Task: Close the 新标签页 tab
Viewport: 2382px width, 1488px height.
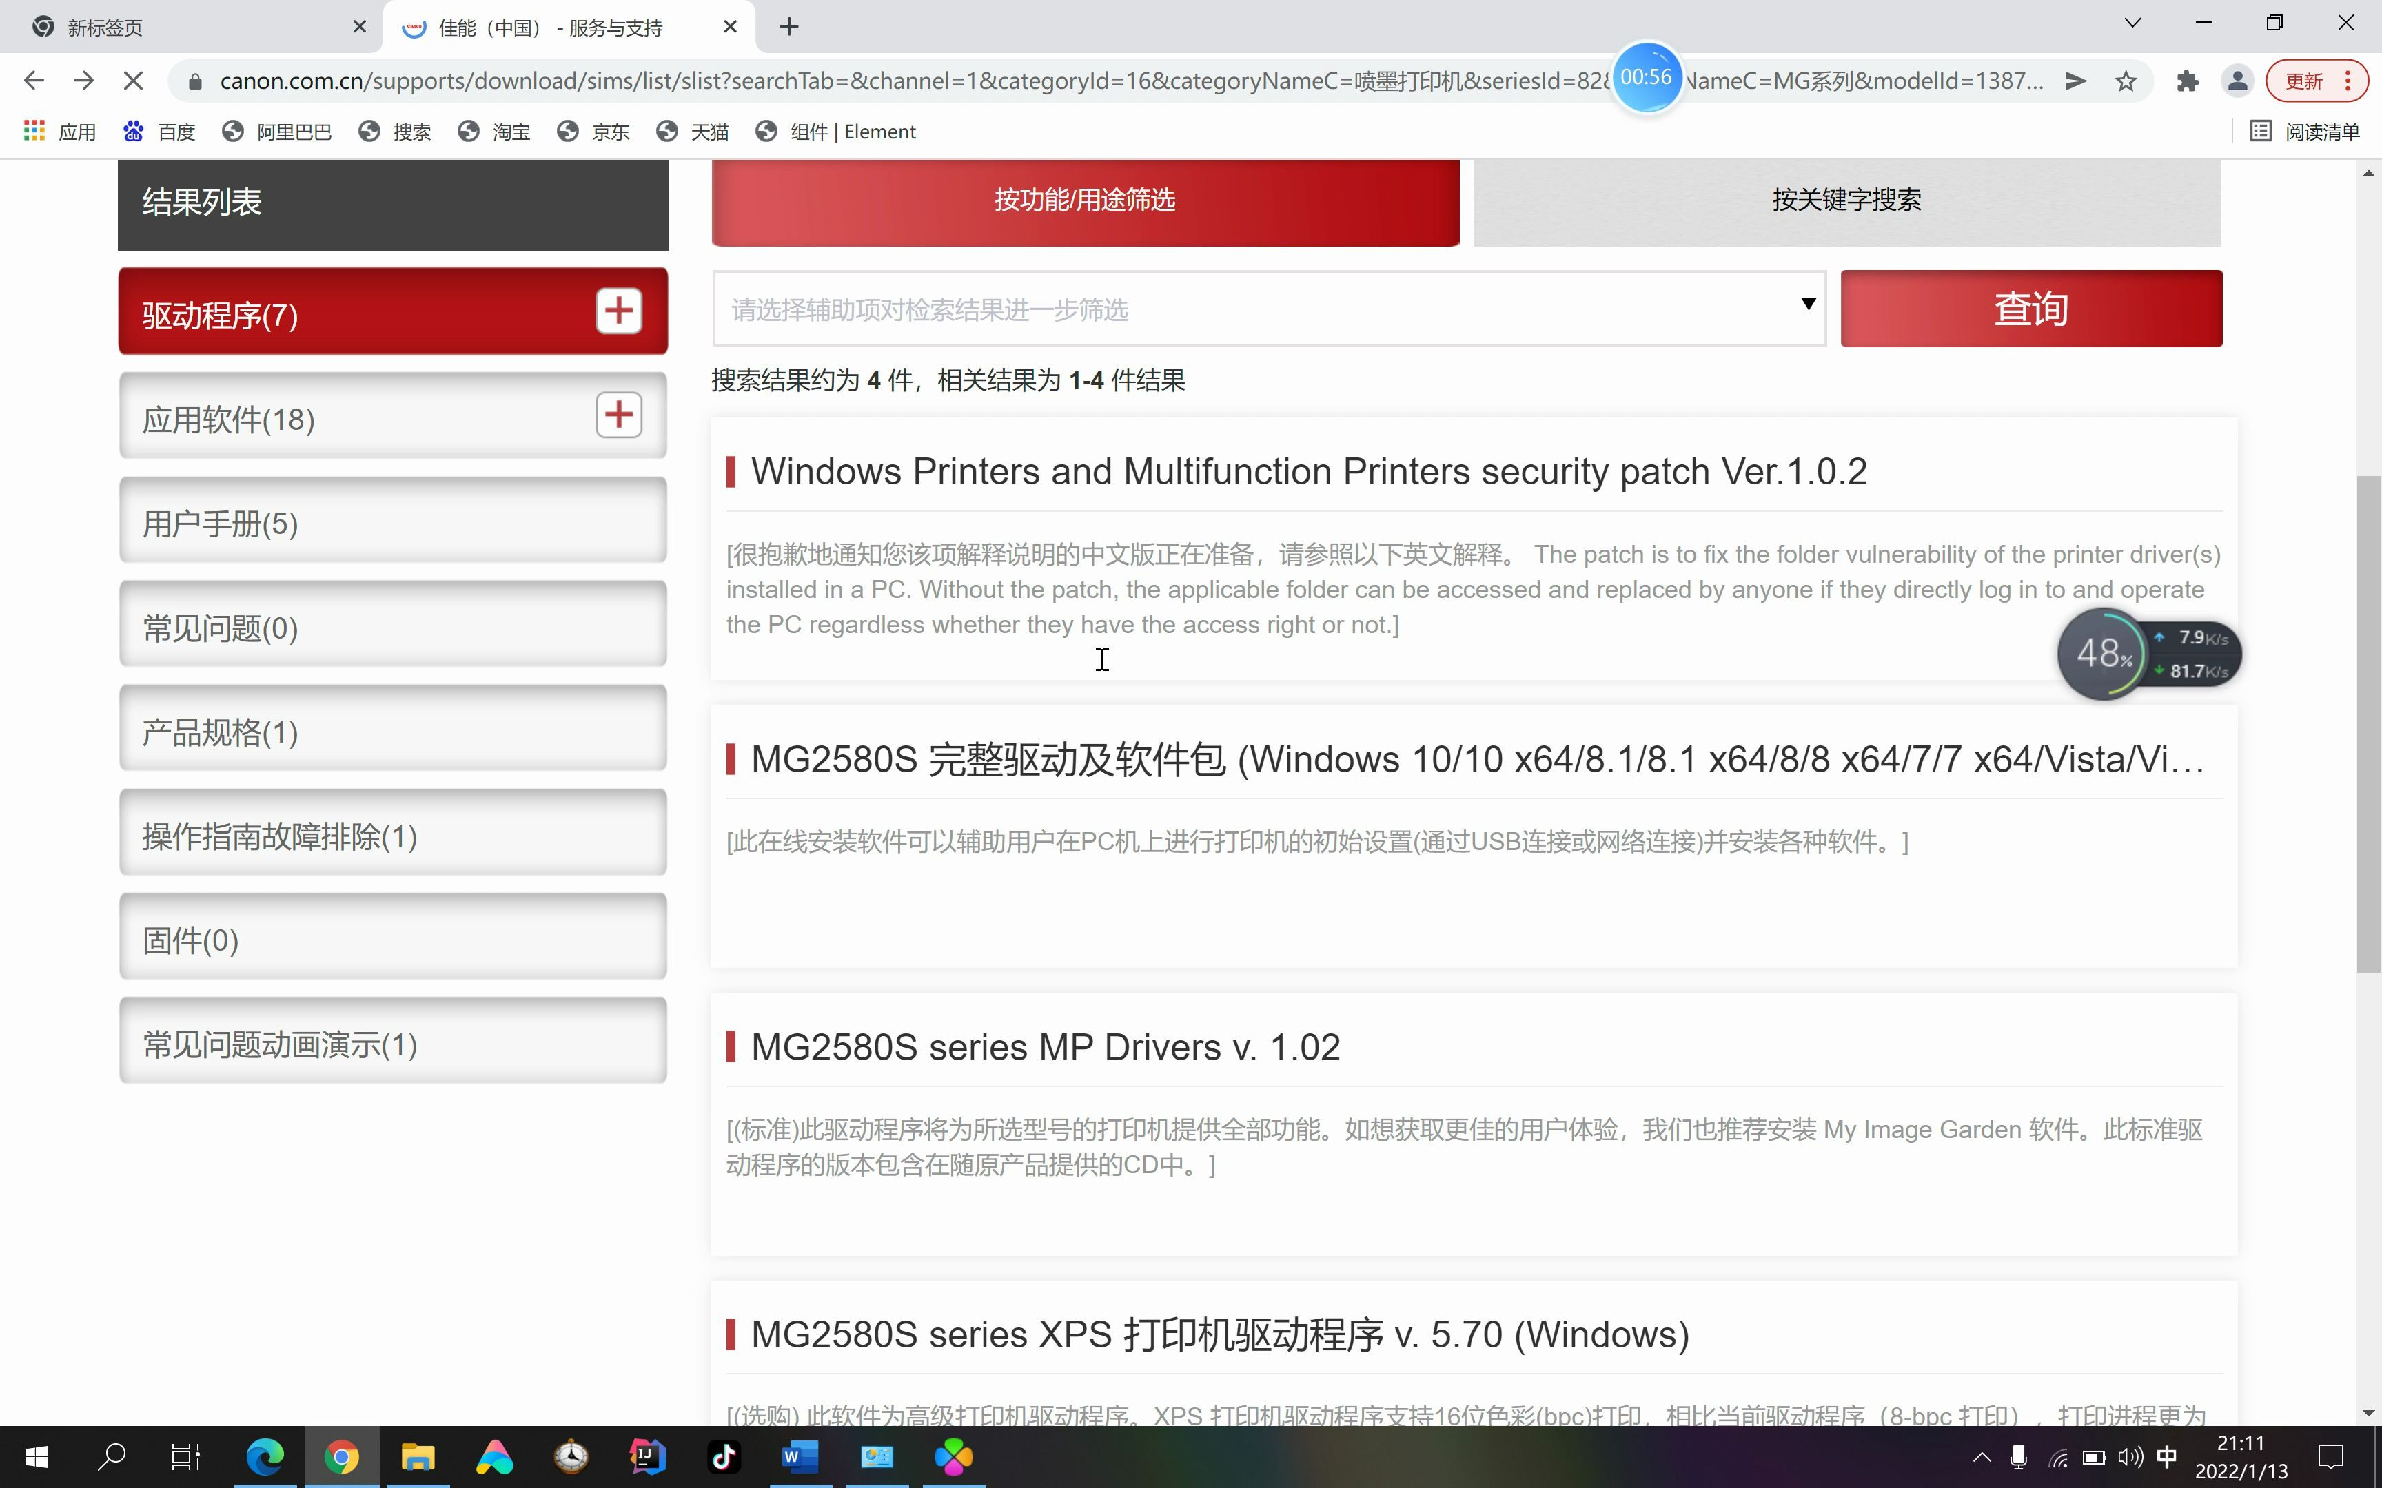Action: pyautogui.click(x=359, y=27)
